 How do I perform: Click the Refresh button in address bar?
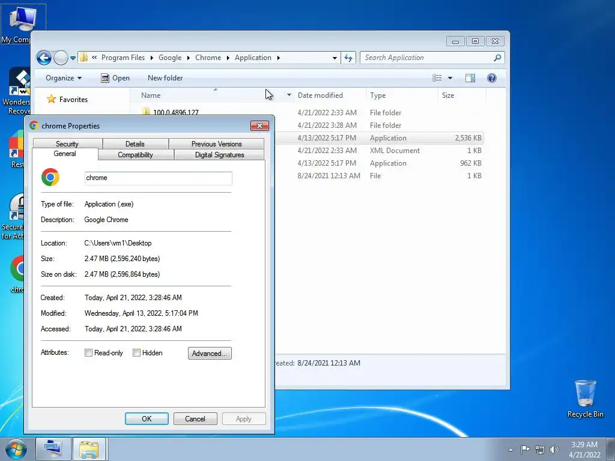point(348,58)
